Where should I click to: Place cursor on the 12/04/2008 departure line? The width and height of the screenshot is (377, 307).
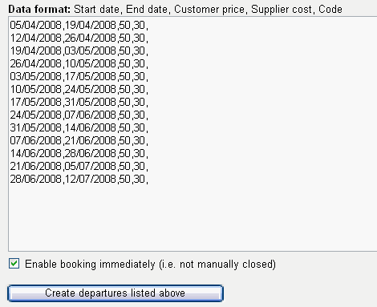point(79,38)
